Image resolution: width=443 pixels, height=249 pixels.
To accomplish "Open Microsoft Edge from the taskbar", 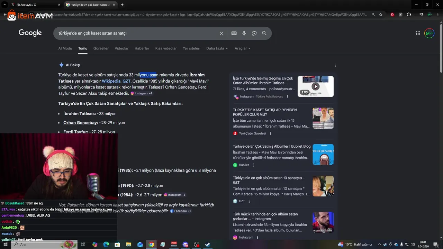I will click(x=106, y=245).
